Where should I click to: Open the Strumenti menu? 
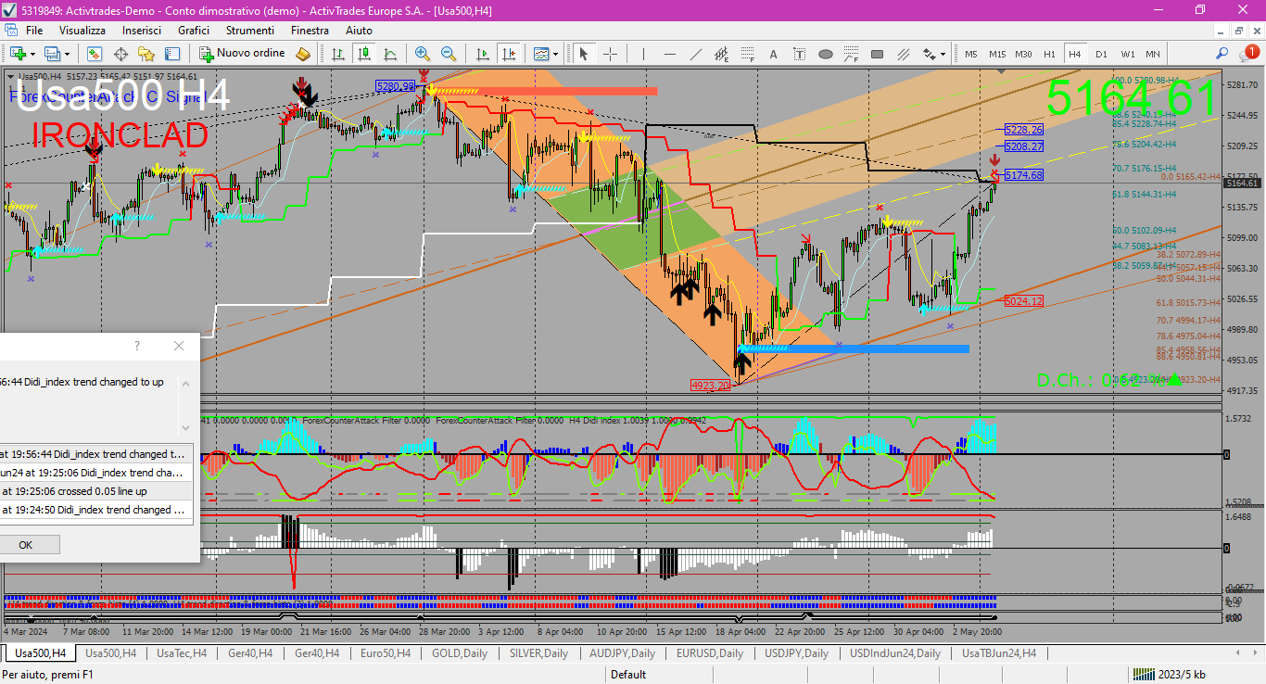pos(249,31)
